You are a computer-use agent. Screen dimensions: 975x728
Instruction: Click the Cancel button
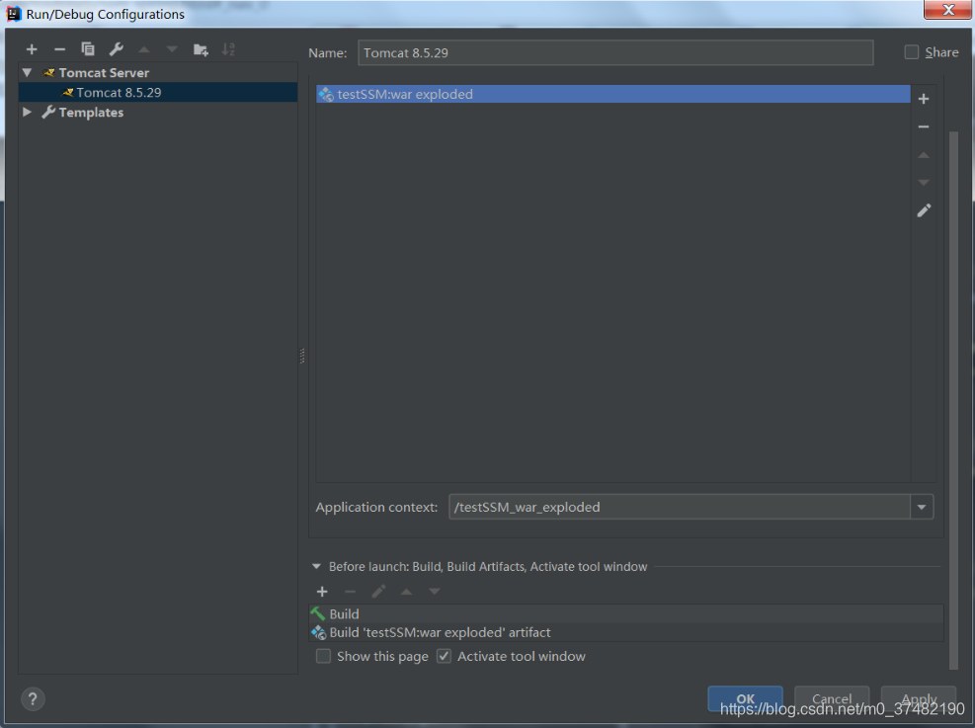pyautogui.click(x=832, y=698)
